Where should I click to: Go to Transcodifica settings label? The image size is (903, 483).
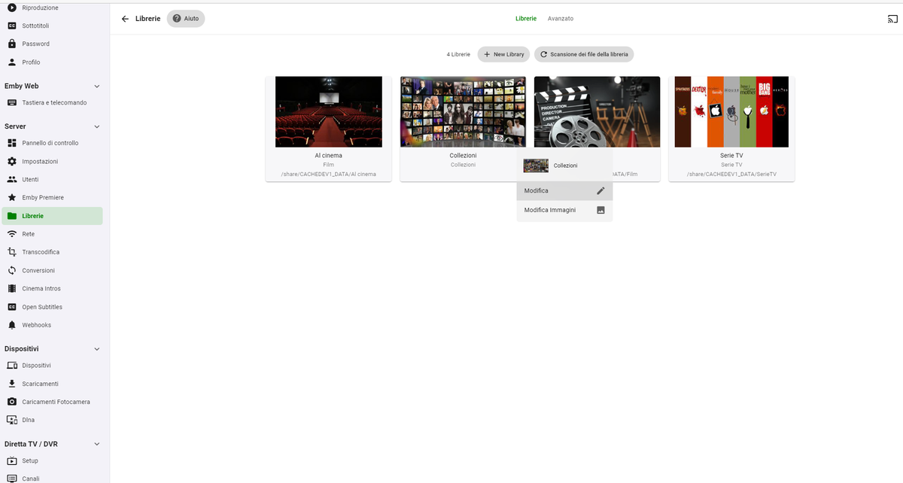(x=41, y=252)
